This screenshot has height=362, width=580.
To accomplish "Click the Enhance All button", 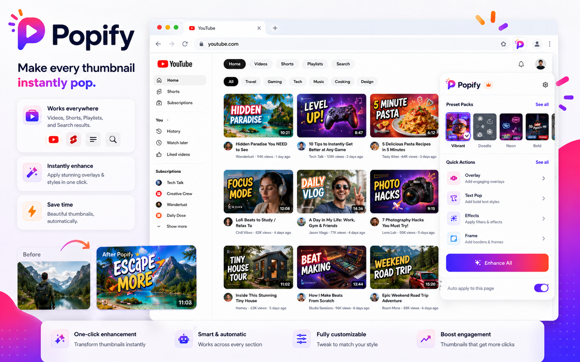I will point(497,263).
